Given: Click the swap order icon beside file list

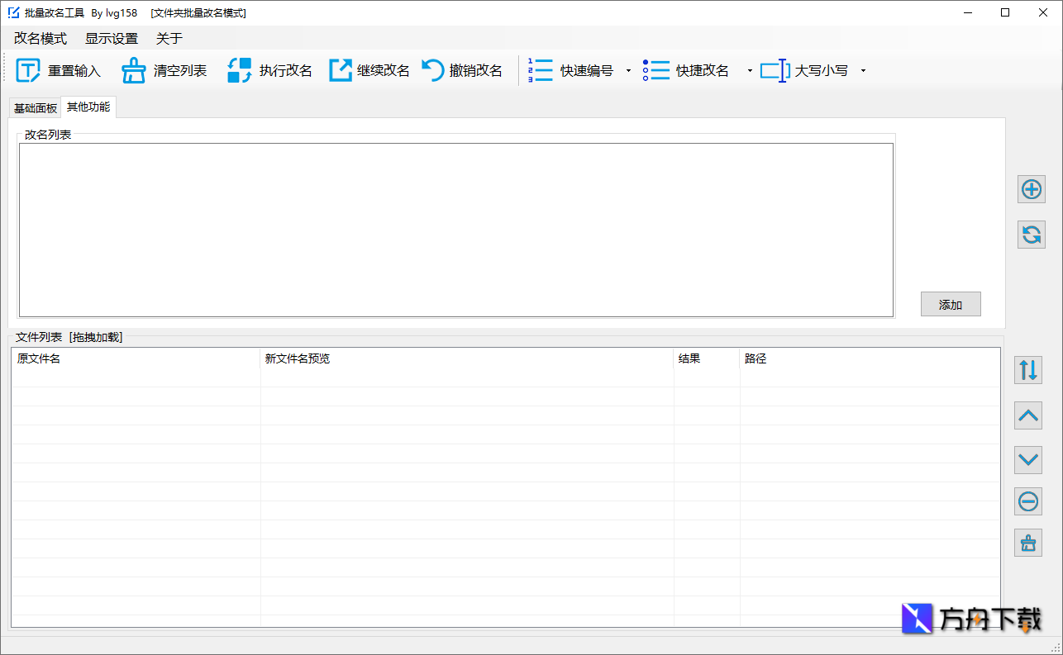Looking at the screenshot, I should tap(1027, 370).
